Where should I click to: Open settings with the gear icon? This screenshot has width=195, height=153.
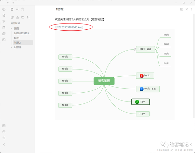tap(4, 138)
